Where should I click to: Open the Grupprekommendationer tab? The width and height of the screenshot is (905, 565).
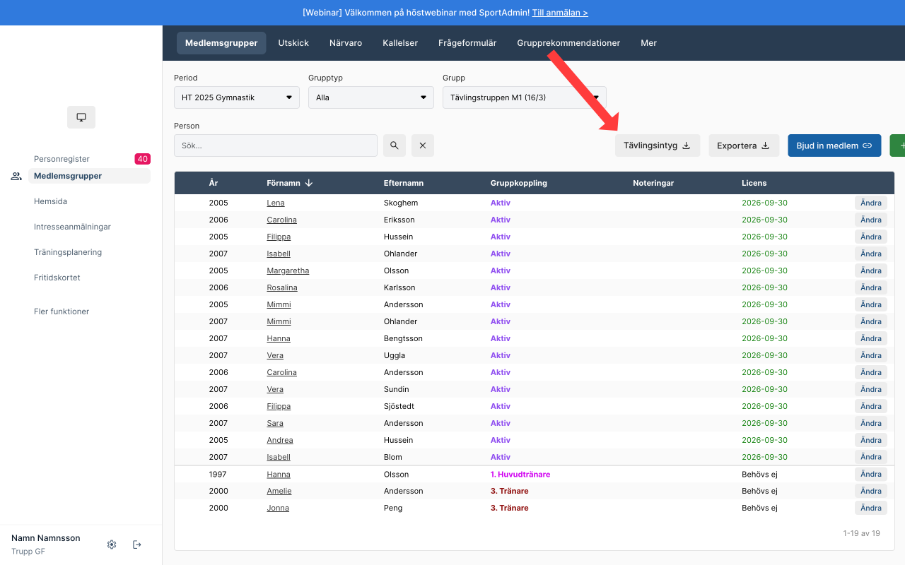coord(568,43)
